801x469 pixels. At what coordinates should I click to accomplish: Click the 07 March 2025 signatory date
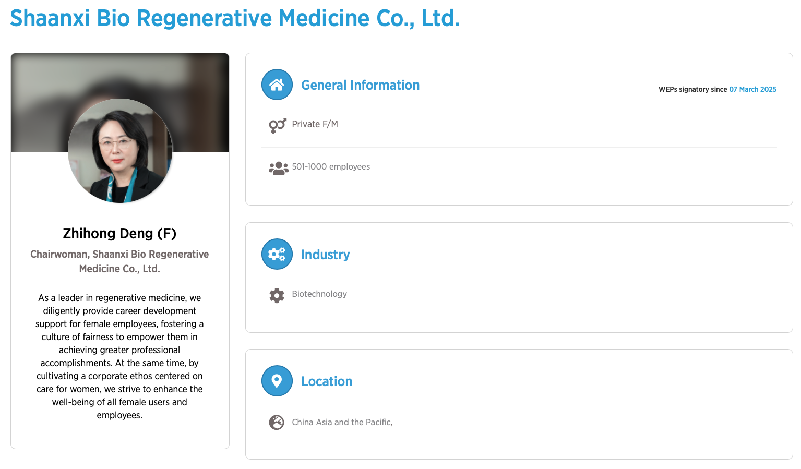[752, 89]
